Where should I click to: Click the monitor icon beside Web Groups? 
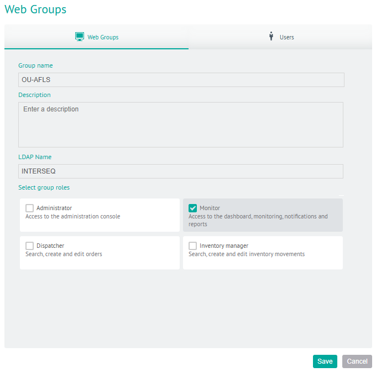coord(80,37)
